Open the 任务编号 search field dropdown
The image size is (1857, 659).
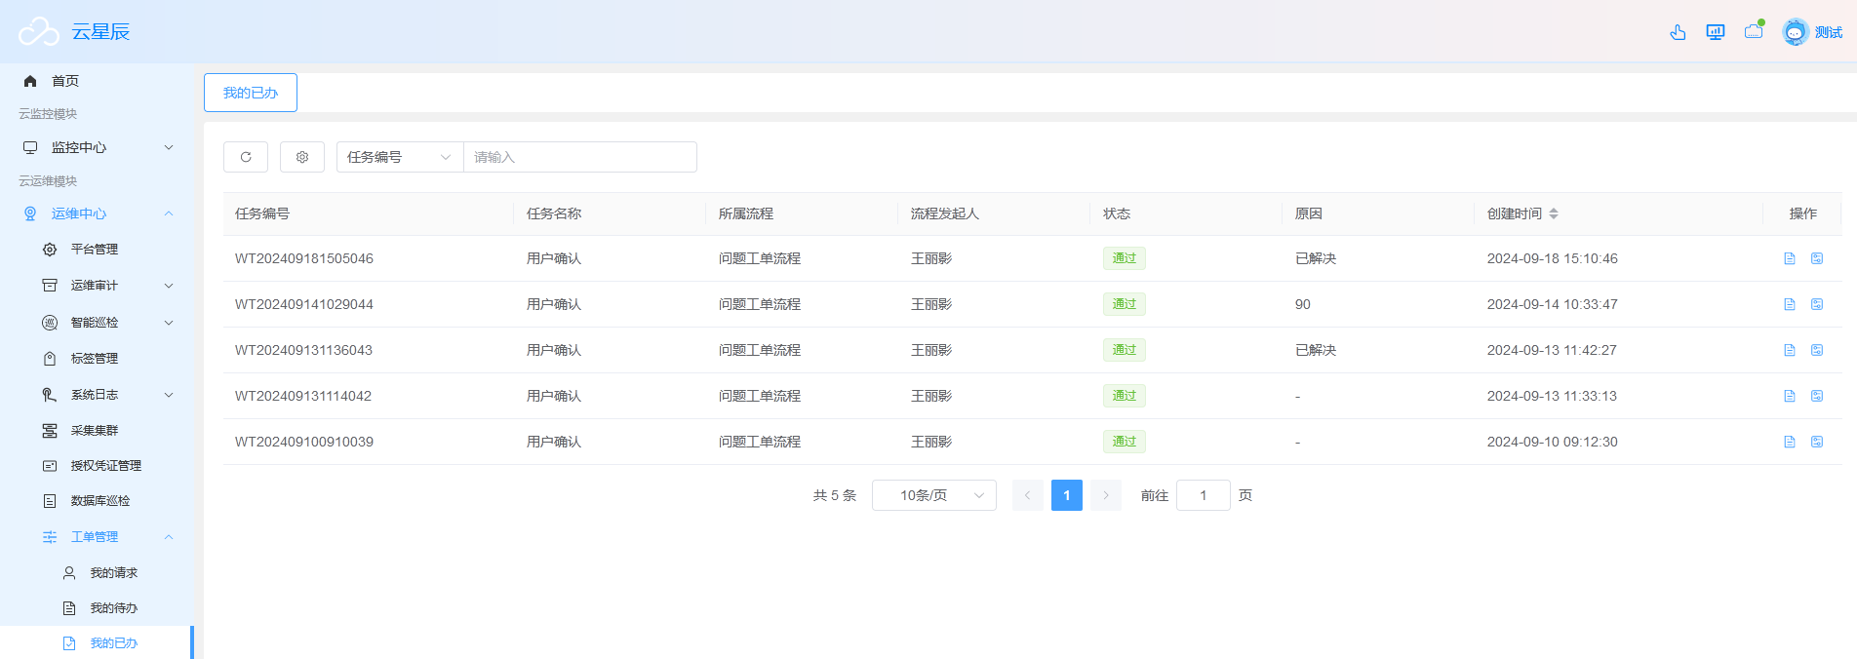pos(400,157)
